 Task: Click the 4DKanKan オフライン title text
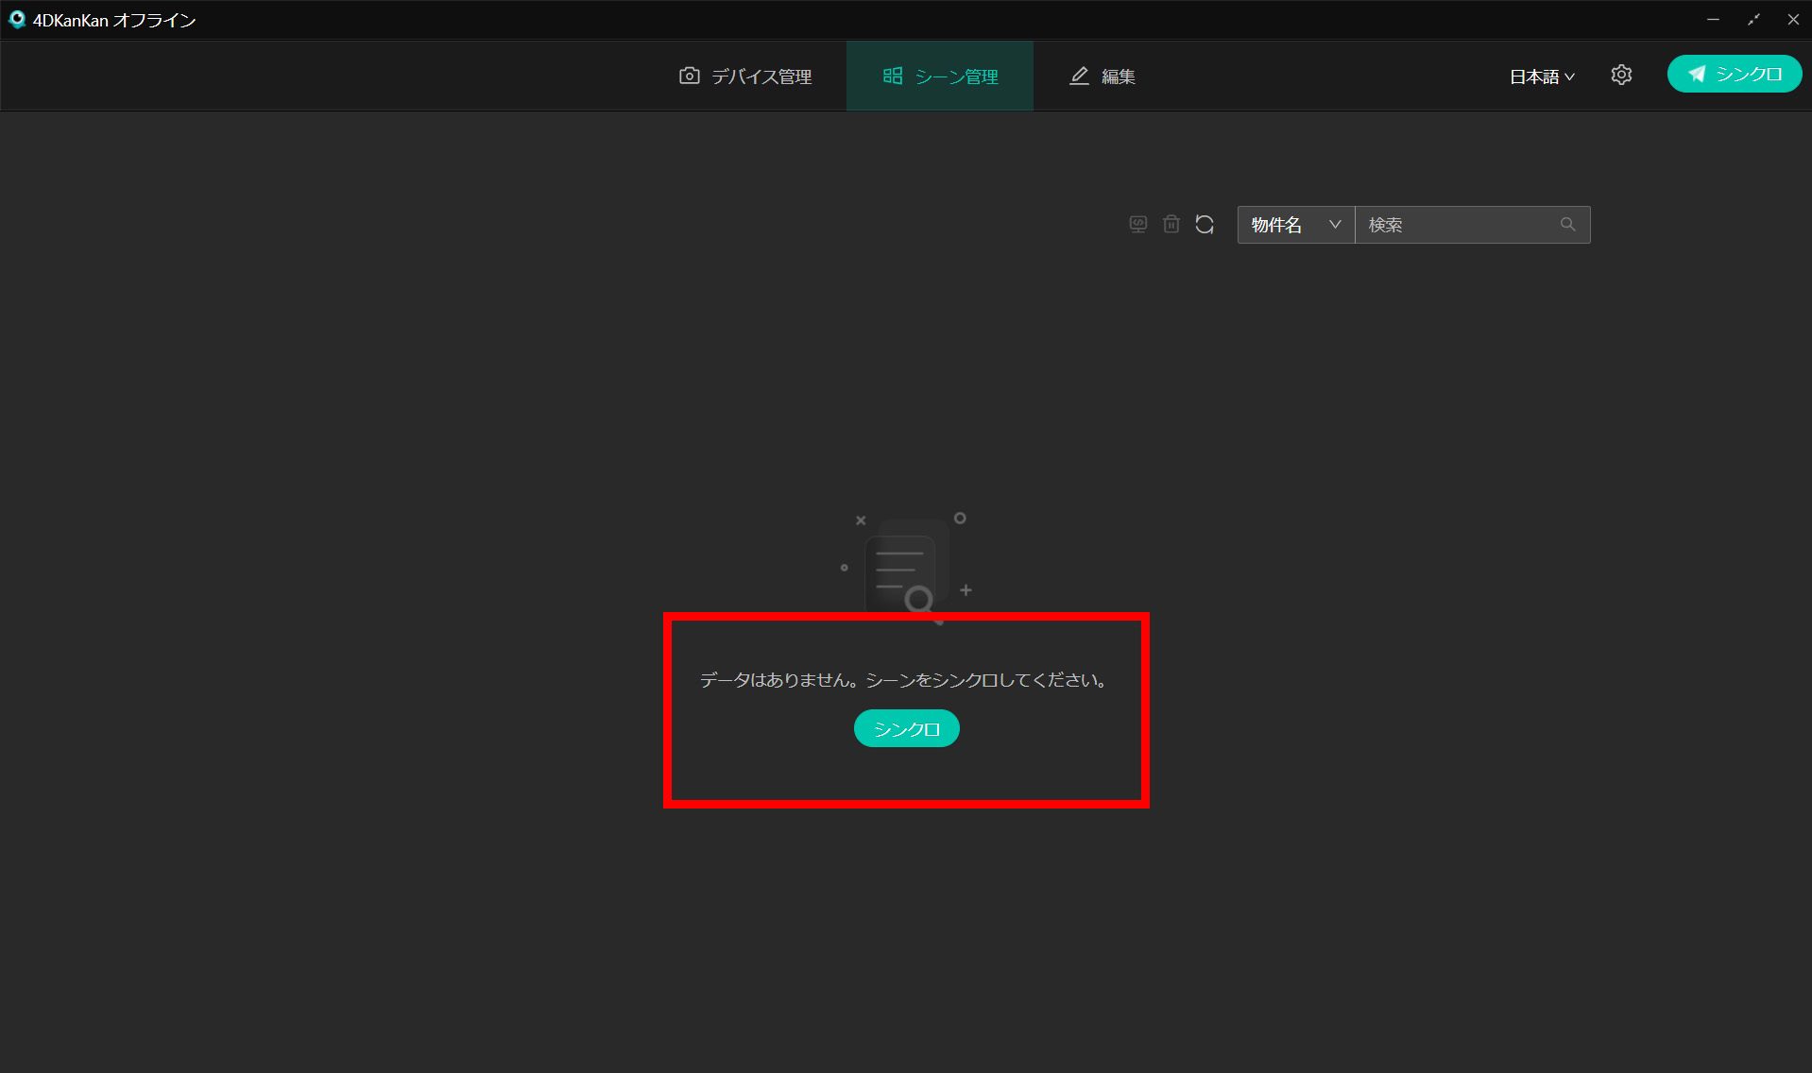(x=114, y=21)
